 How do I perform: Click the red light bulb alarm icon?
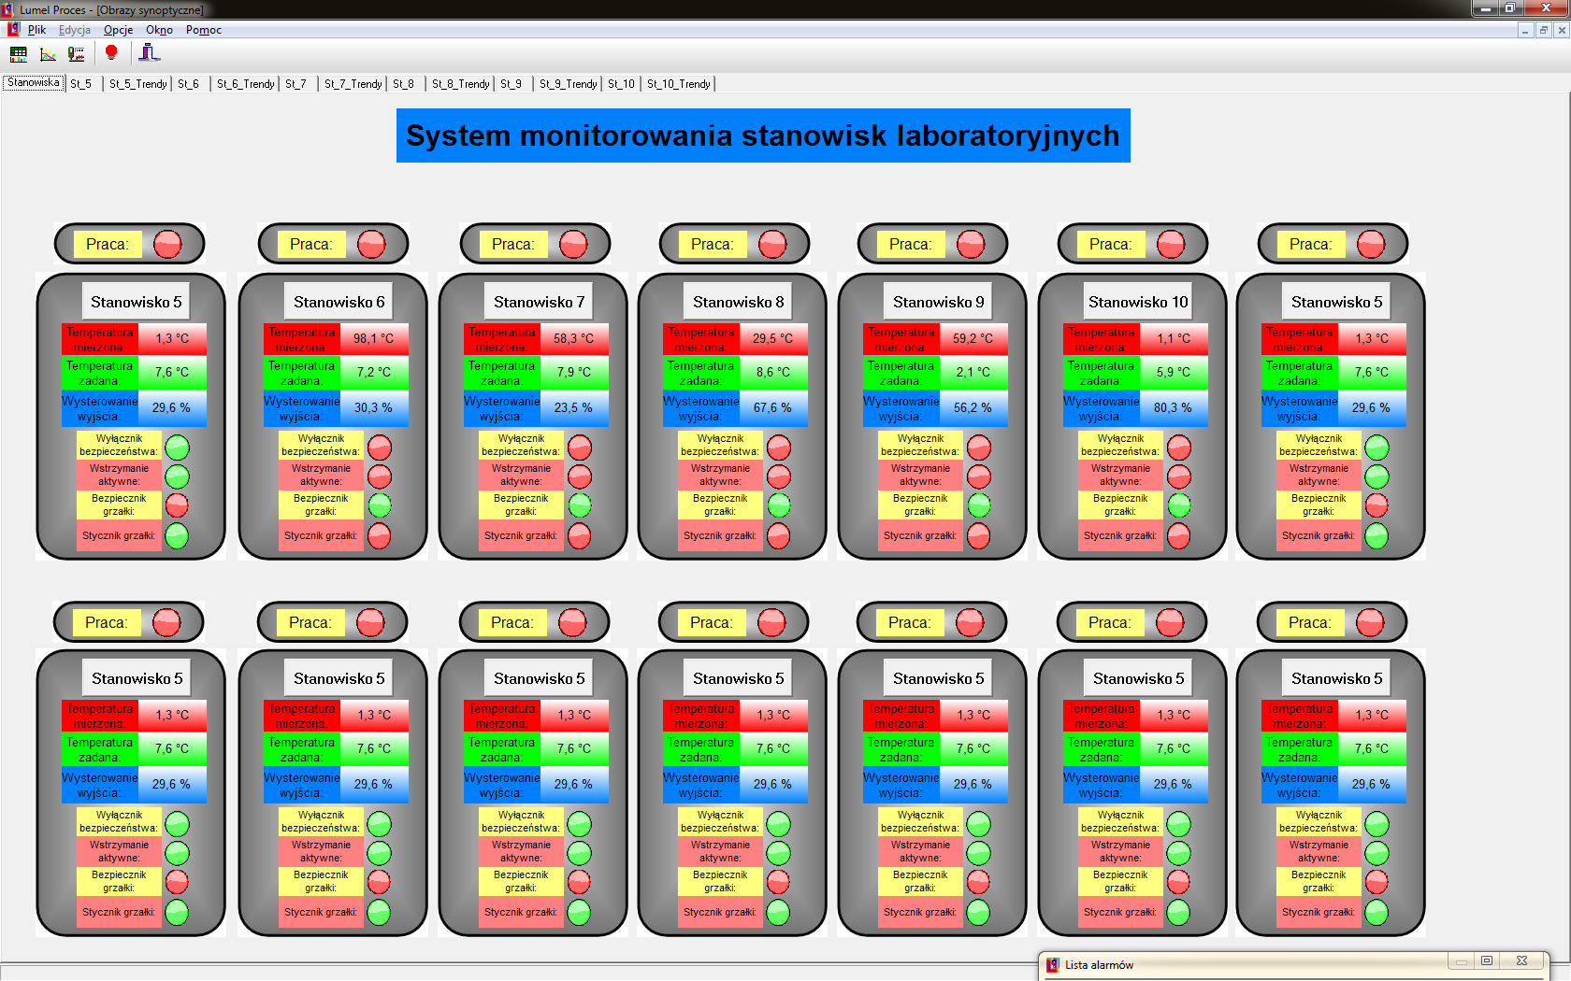pos(111,53)
